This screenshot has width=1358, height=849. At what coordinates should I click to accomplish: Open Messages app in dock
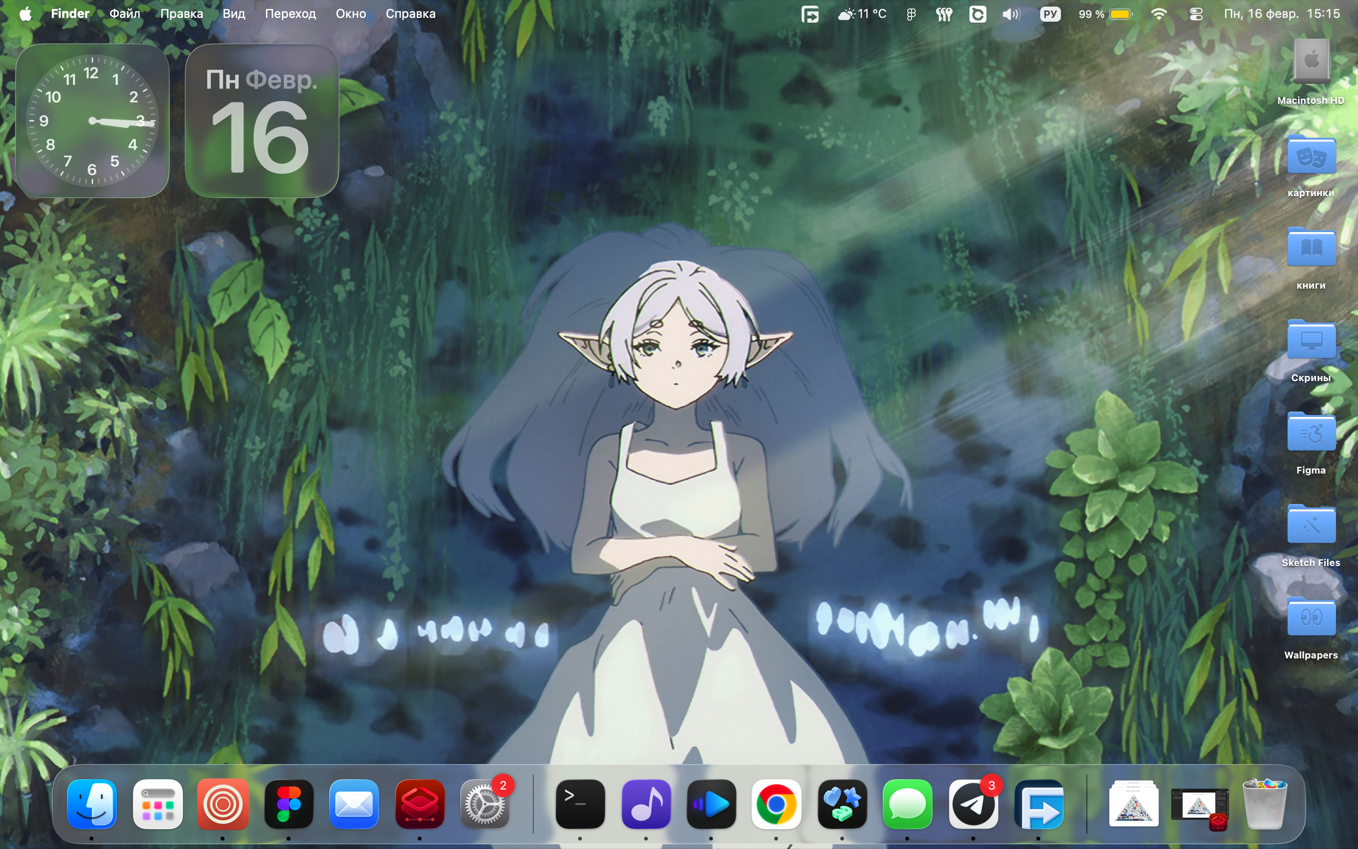coord(907,804)
